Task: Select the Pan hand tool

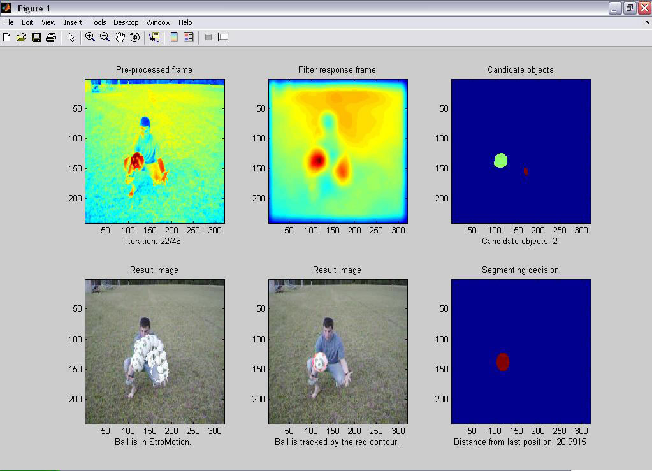Action: pyautogui.click(x=120, y=38)
